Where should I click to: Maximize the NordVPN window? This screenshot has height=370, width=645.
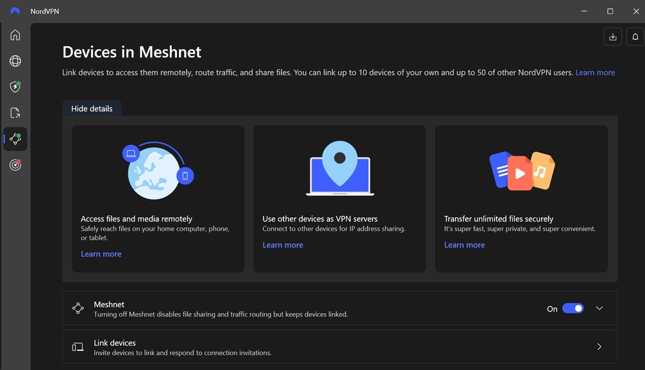coord(610,11)
